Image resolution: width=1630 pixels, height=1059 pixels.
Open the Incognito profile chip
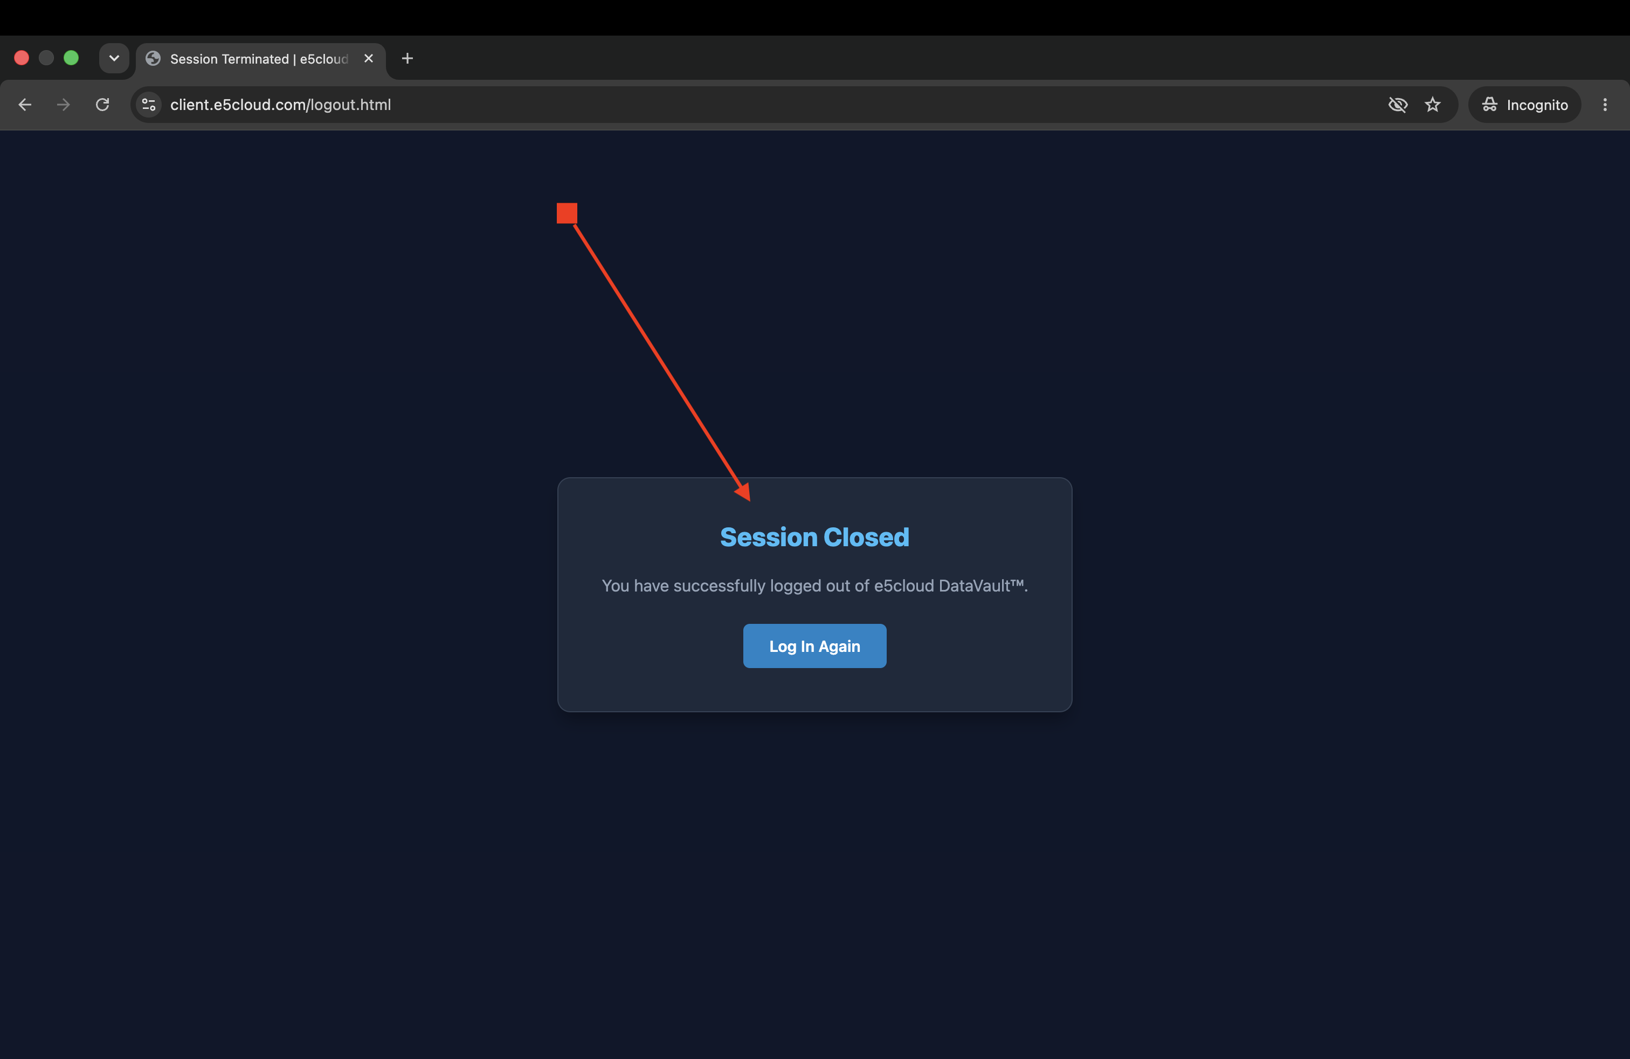[1524, 105]
